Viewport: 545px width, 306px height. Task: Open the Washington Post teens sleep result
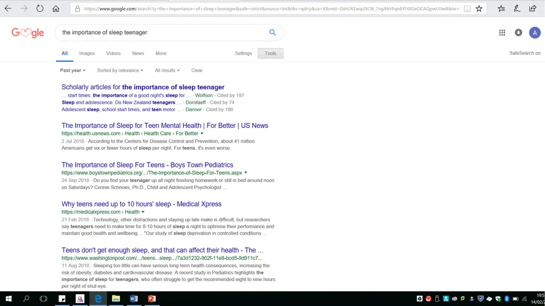(162, 250)
